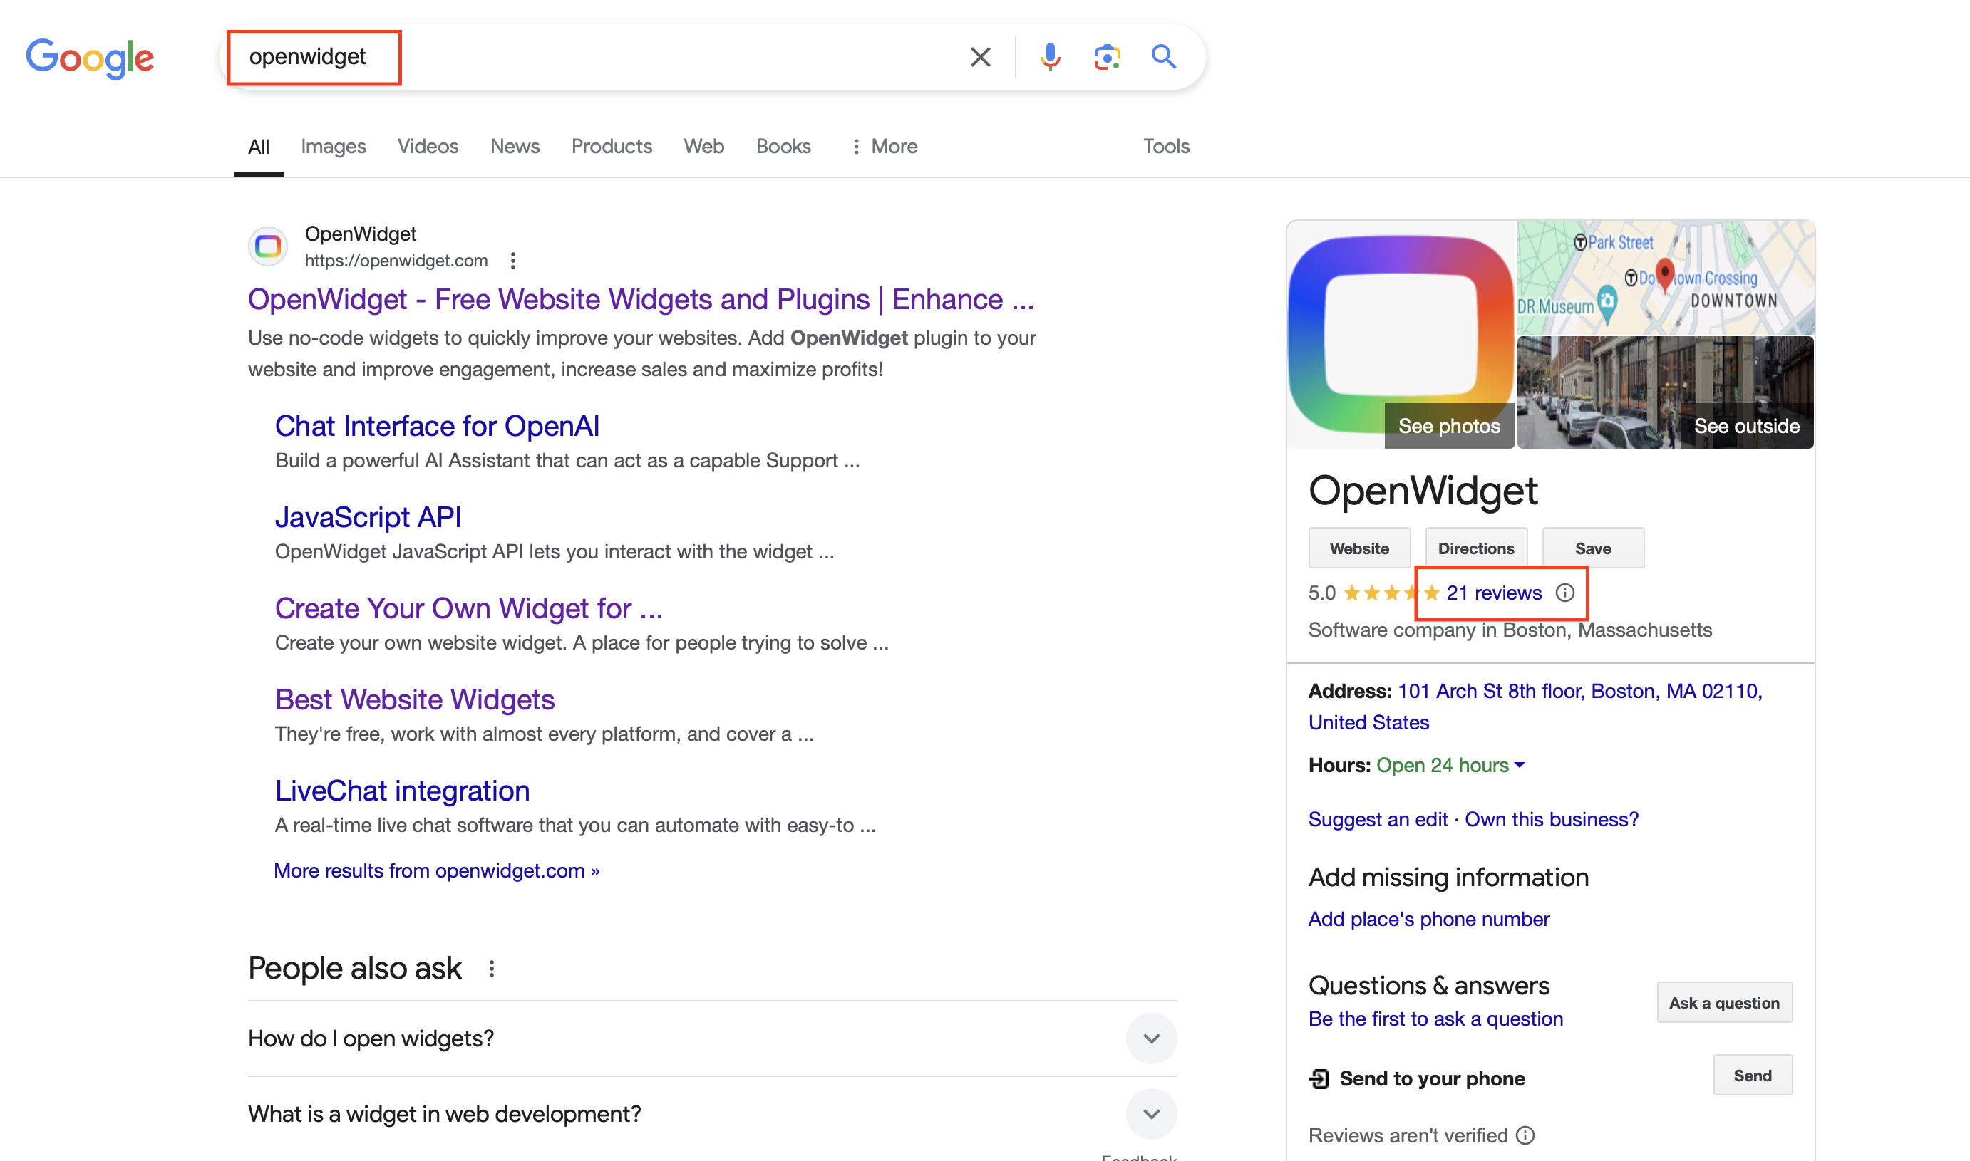The height and width of the screenshot is (1161, 1970).
Task: Open the JavaScript API sitelink
Action: point(368,517)
